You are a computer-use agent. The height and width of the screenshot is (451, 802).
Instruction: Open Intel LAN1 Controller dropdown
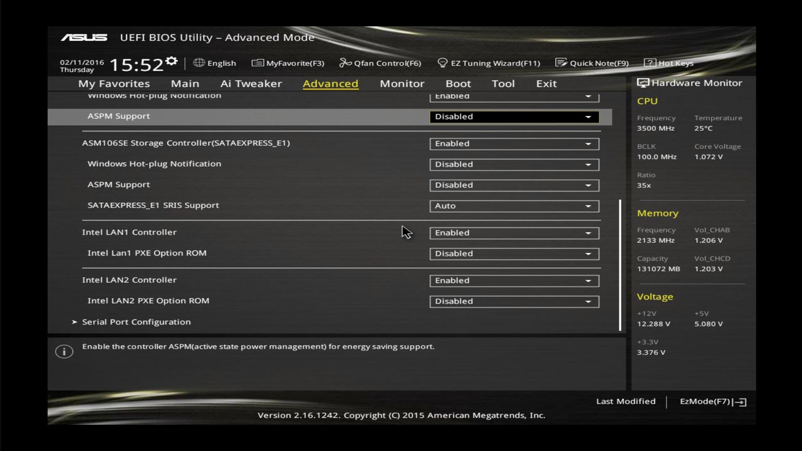pos(514,232)
